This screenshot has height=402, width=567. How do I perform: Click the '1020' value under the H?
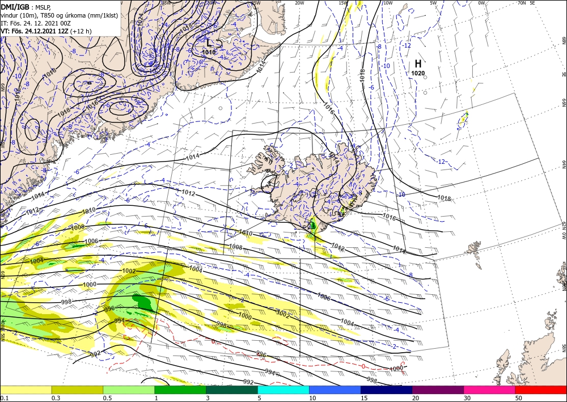click(418, 73)
